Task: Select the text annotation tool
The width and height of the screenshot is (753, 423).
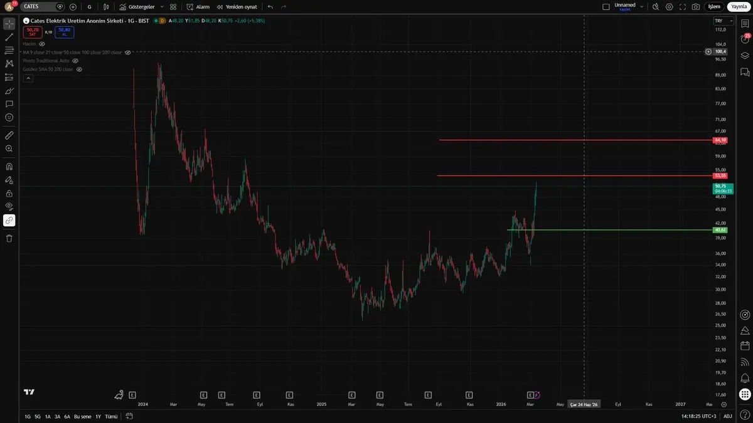Action: coord(9,104)
